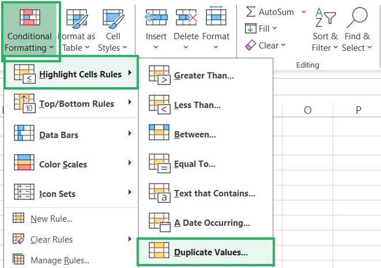Click the AutoSum button label

click(x=276, y=12)
